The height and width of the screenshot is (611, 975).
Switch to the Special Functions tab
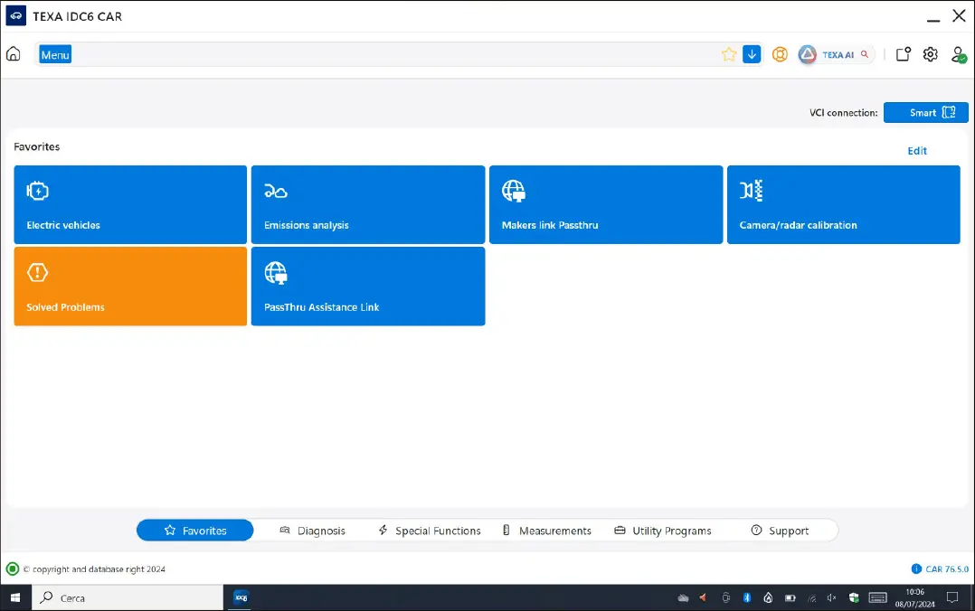point(430,531)
